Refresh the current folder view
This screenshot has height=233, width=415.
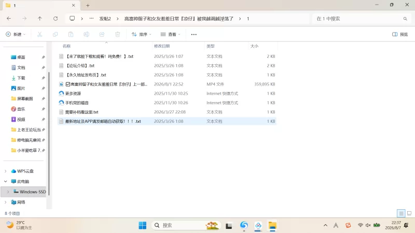56,19
